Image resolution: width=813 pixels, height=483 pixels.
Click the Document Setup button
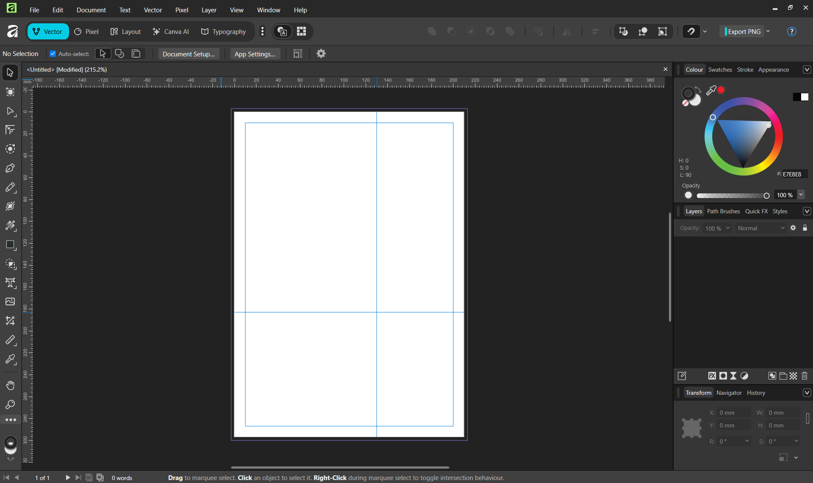189,54
